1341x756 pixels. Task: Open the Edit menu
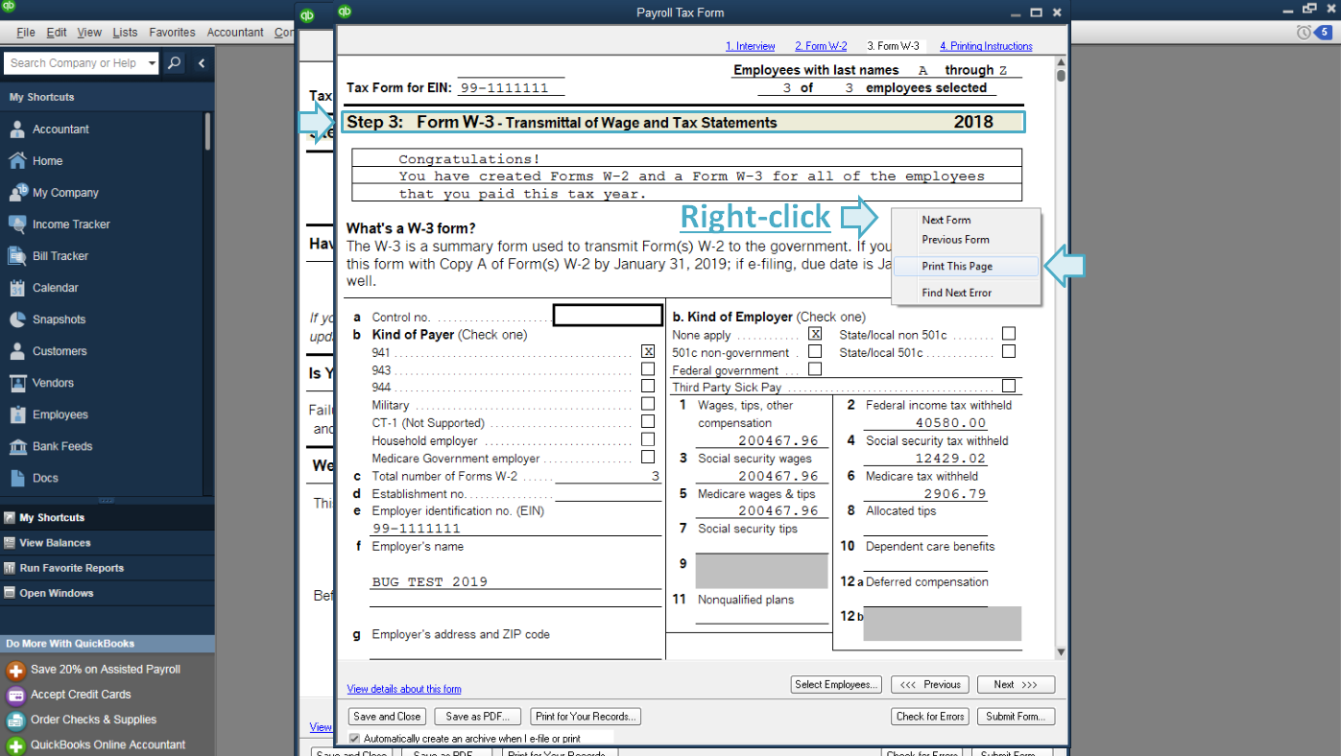pyautogui.click(x=57, y=33)
